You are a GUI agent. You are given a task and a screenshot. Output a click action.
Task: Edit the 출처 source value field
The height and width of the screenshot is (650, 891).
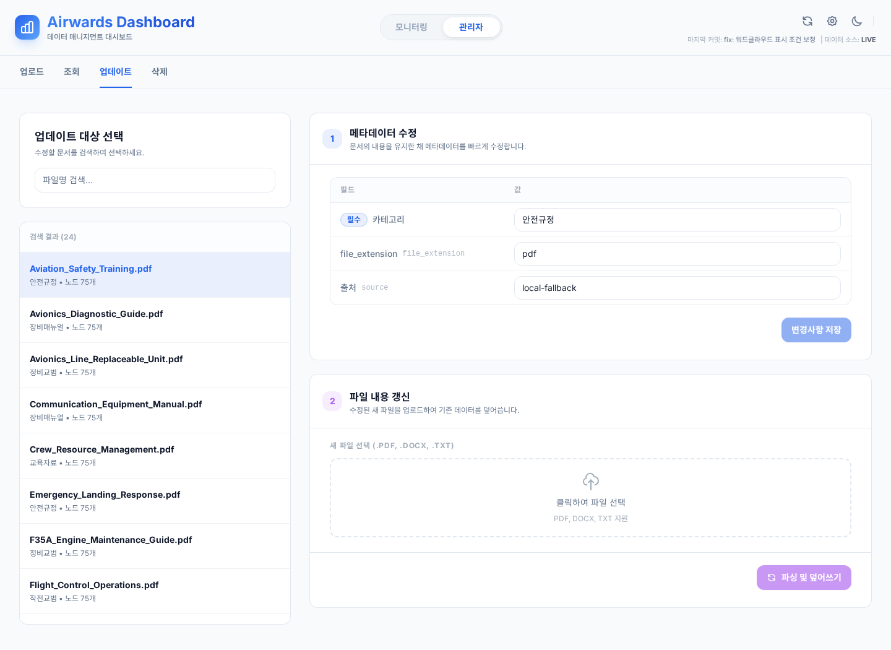point(678,288)
